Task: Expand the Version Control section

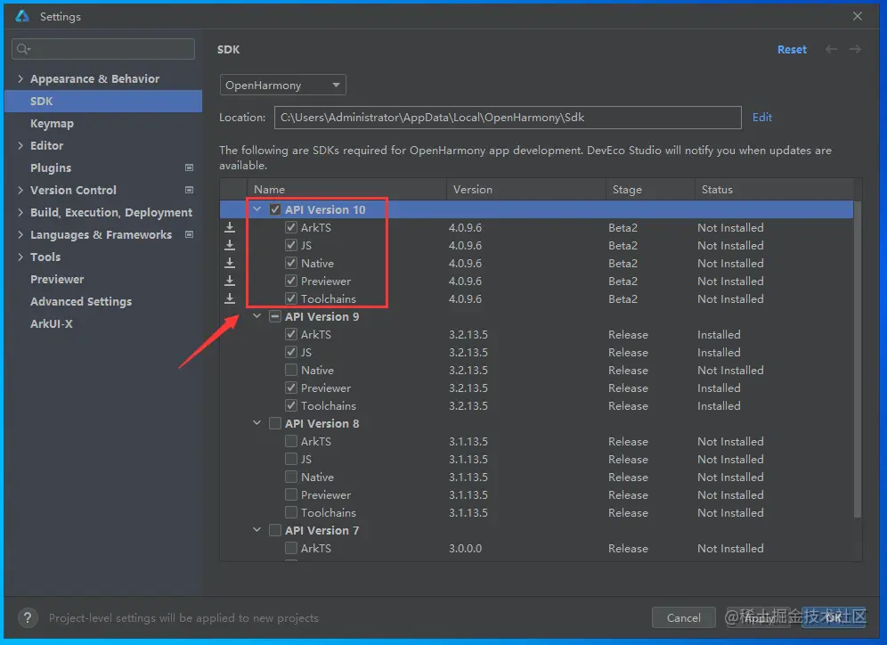Action: tap(20, 190)
